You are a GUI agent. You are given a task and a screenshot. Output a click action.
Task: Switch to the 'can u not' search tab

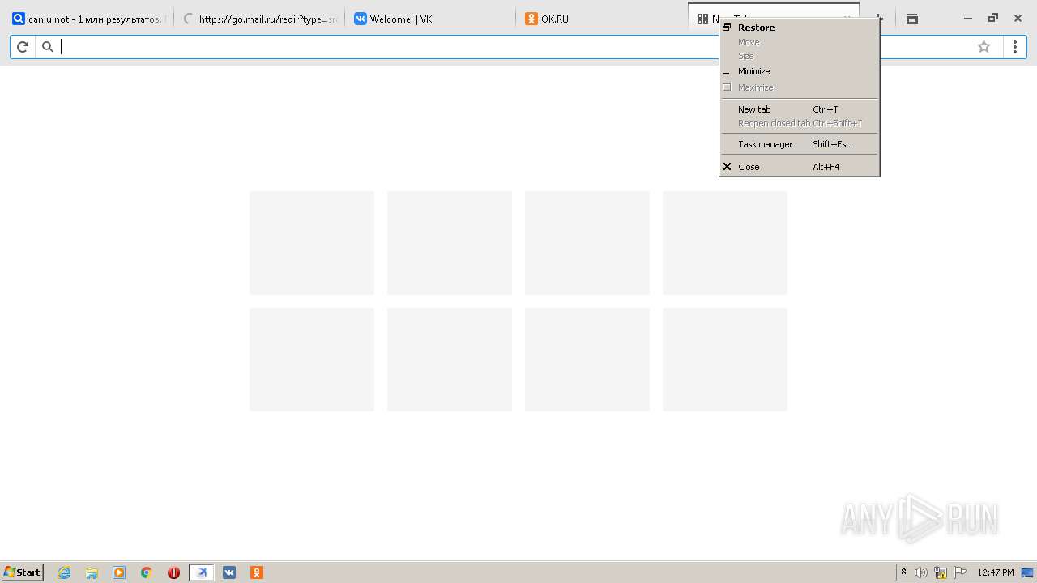click(89, 19)
